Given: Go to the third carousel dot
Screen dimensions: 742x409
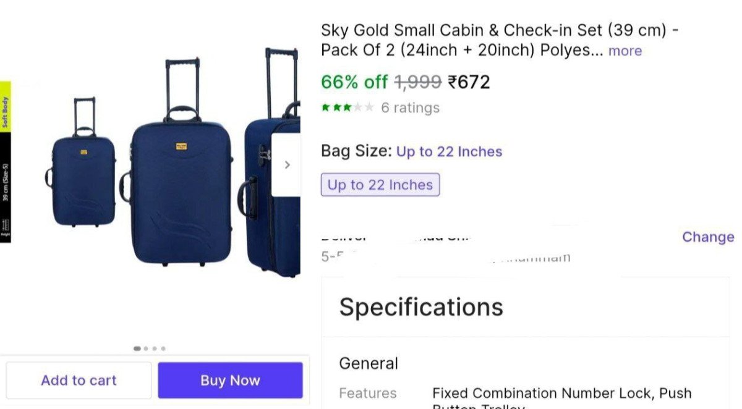Looking at the screenshot, I should click(x=155, y=348).
